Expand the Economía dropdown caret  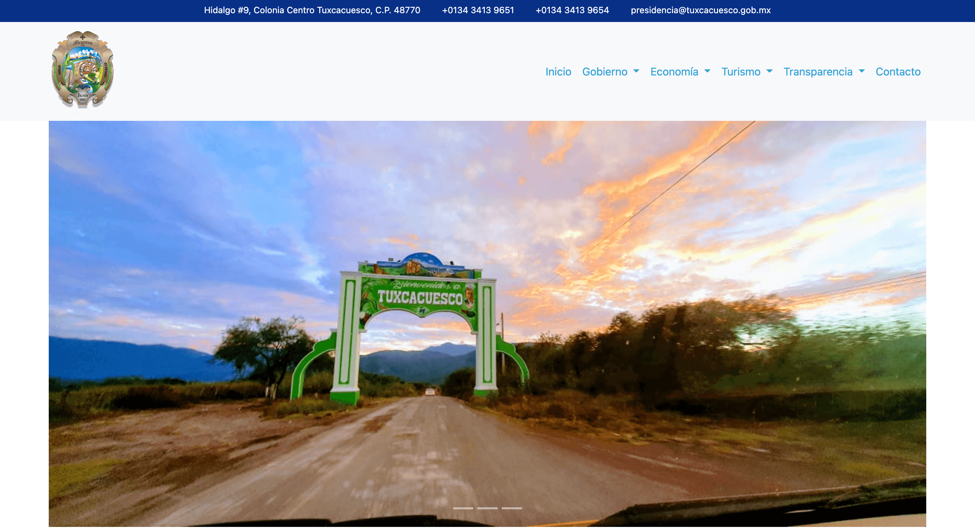coord(707,71)
